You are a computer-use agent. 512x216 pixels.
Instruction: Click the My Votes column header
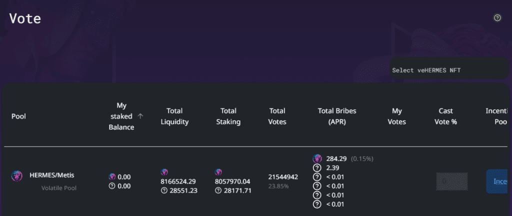click(x=397, y=116)
